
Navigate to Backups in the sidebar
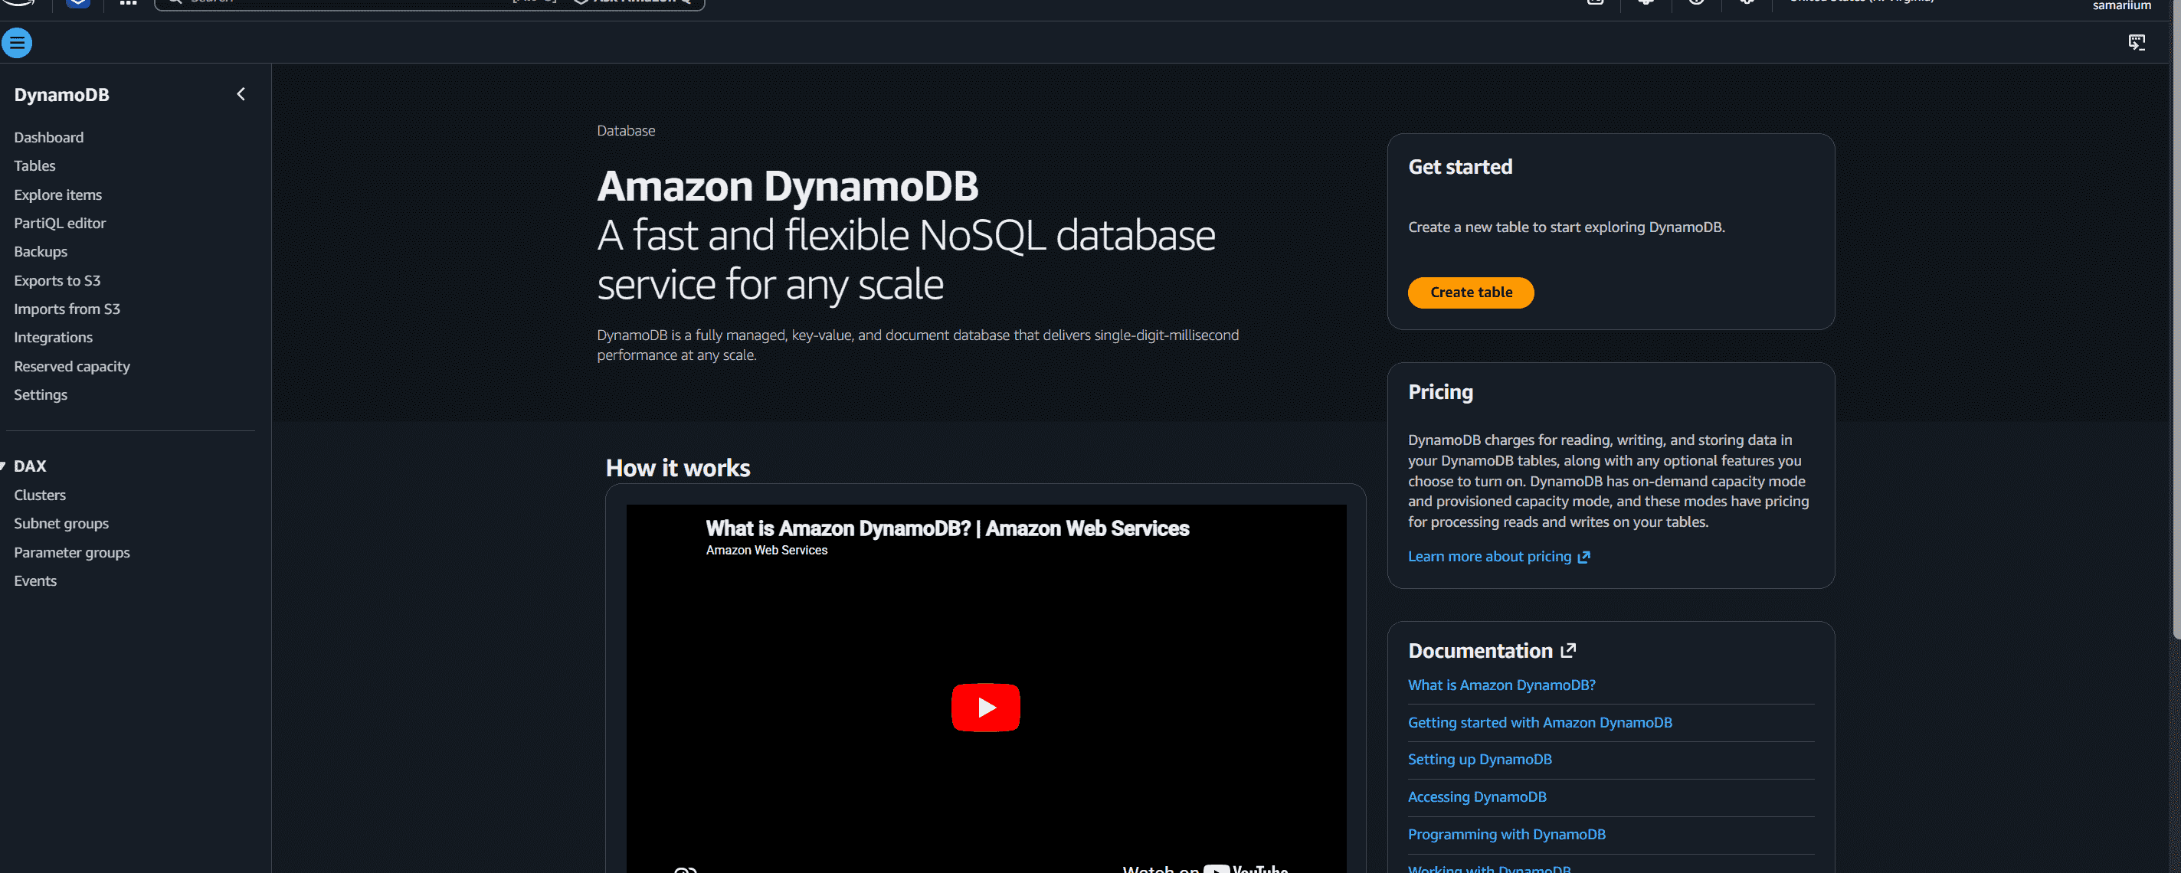click(x=41, y=251)
